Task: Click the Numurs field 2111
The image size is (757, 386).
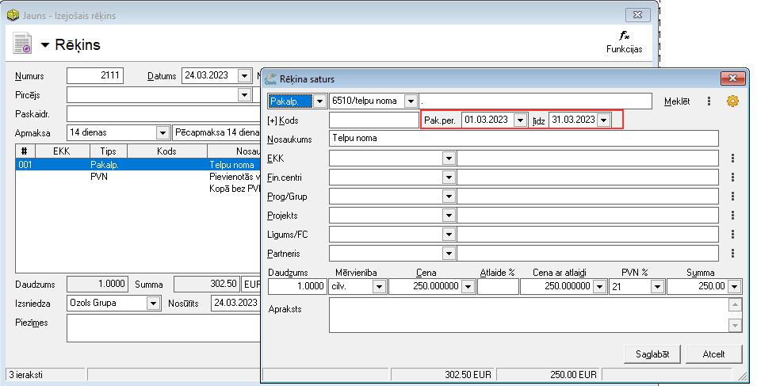Action: tap(95, 75)
